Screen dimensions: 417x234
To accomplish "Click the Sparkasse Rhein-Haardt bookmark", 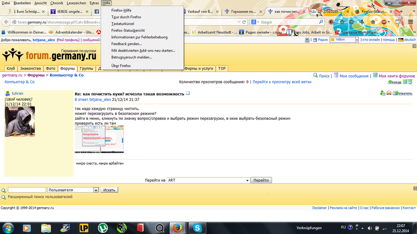I will point(357,32).
